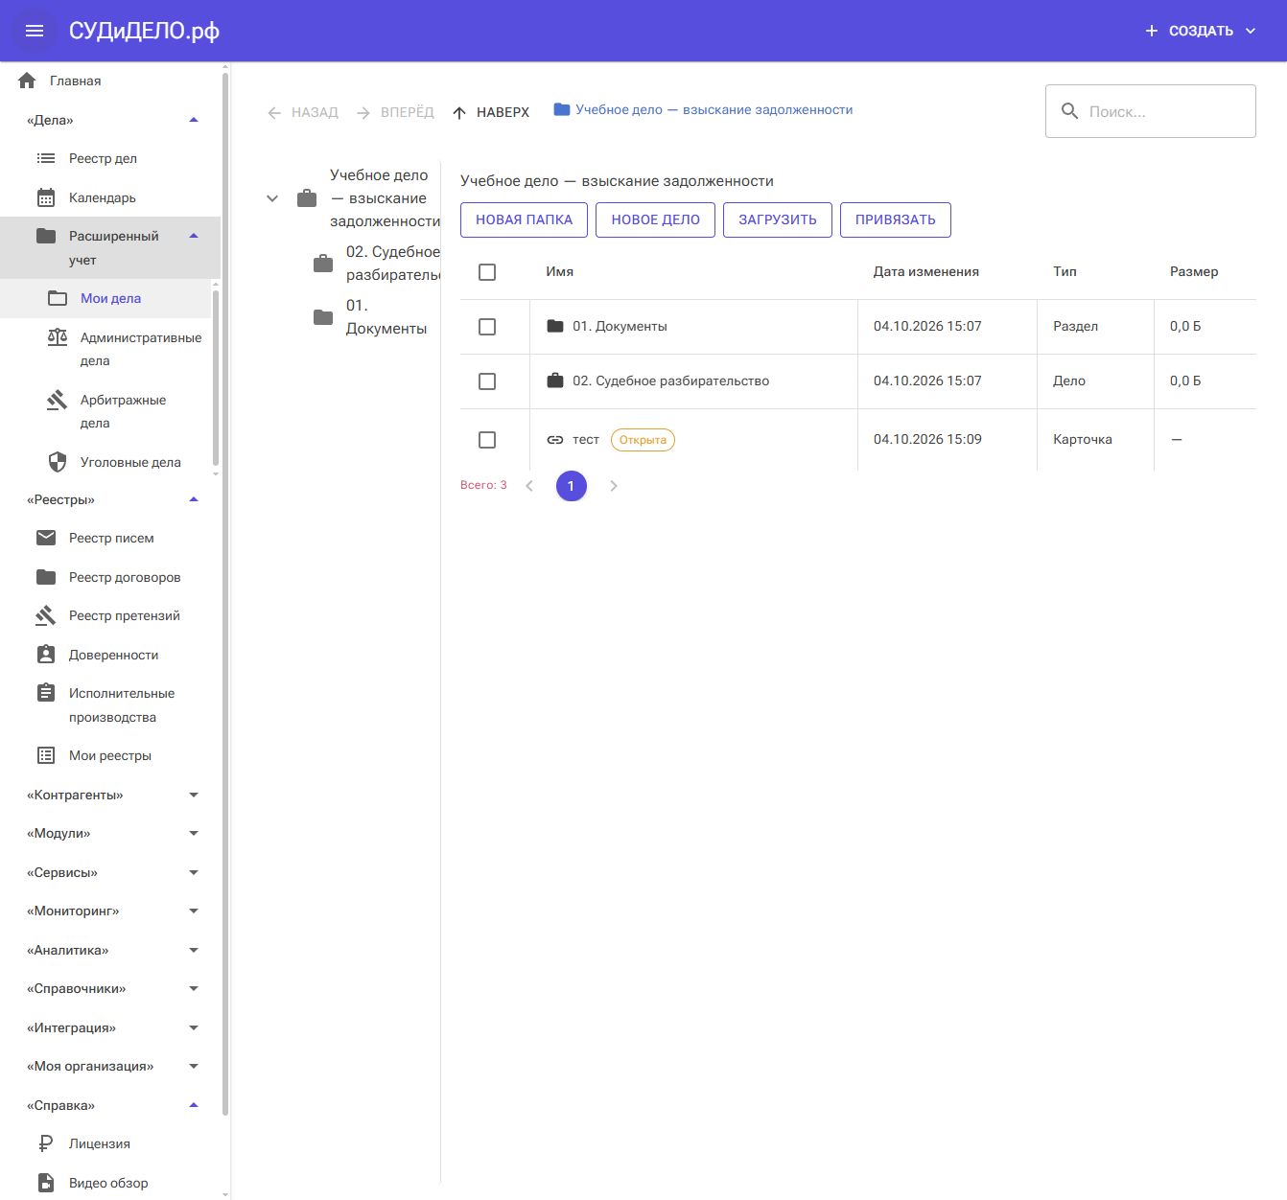Image resolution: width=1287 pixels, height=1200 pixels.
Task: Expand the «Контрагенты» sidebar section
Action: [113, 795]
